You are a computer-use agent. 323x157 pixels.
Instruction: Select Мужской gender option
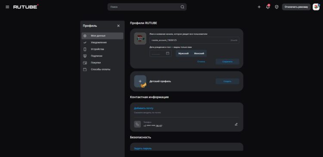(x=183, y=53)
